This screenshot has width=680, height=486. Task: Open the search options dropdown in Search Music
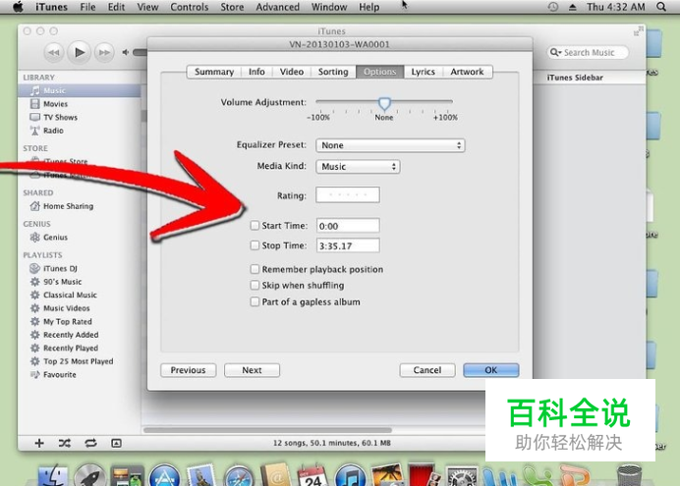[555, 52]
